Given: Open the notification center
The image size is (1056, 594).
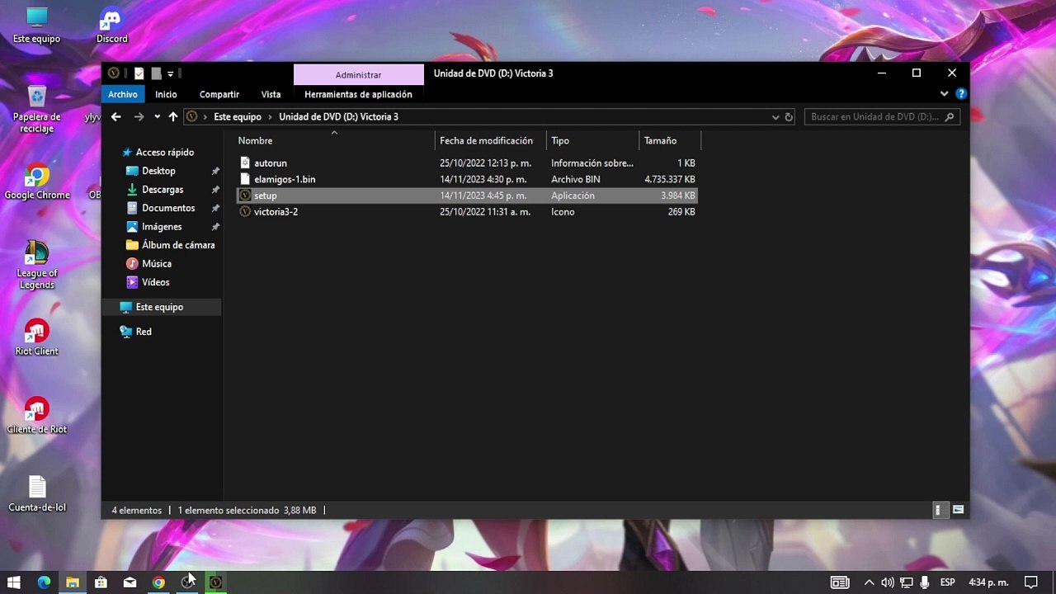Looking at the screenshot, I should pos(1030,582).
